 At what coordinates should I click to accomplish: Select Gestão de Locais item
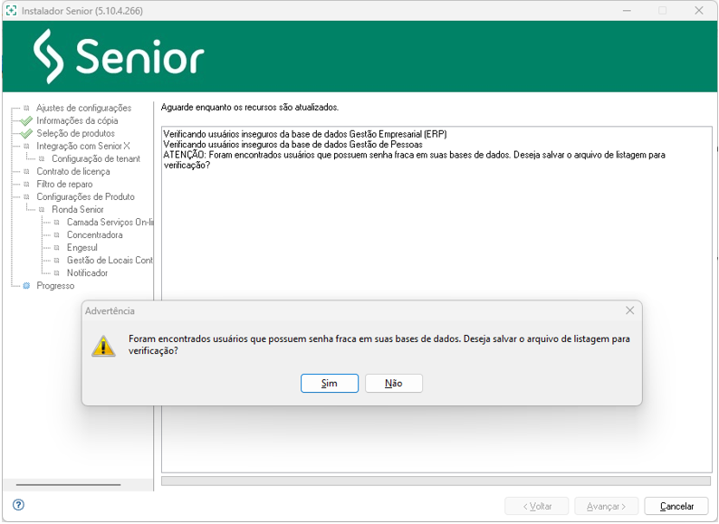point(110,261)
